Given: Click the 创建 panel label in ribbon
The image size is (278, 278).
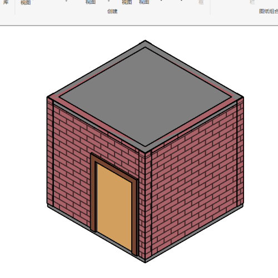Looking at the screenshot, I should (112, 12).
